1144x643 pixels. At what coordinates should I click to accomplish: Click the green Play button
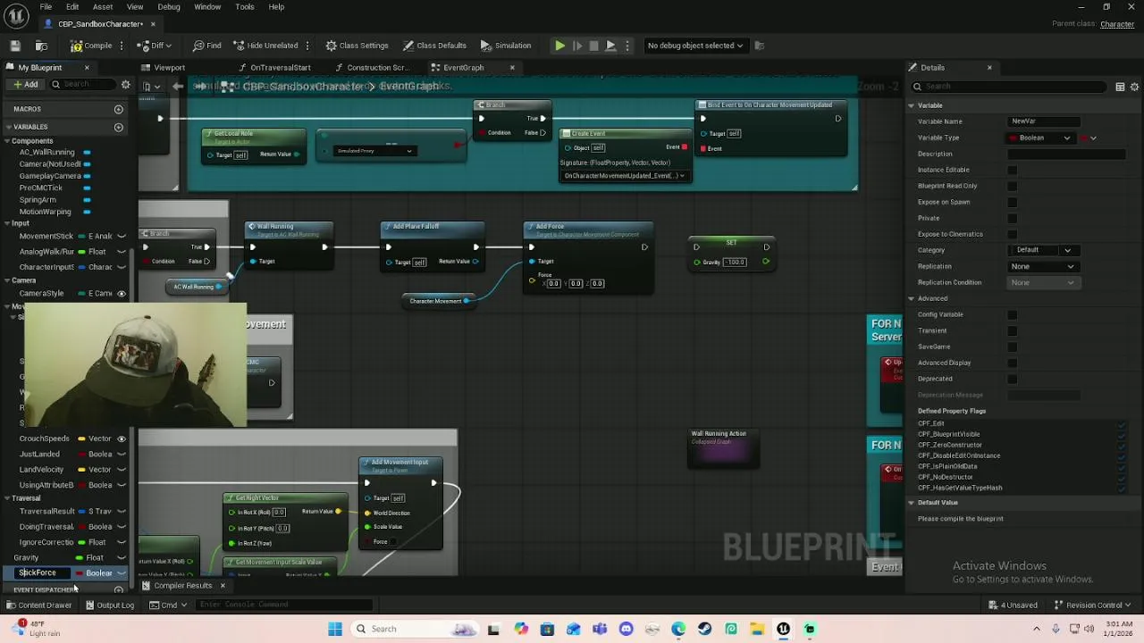(x=559, y=46)
